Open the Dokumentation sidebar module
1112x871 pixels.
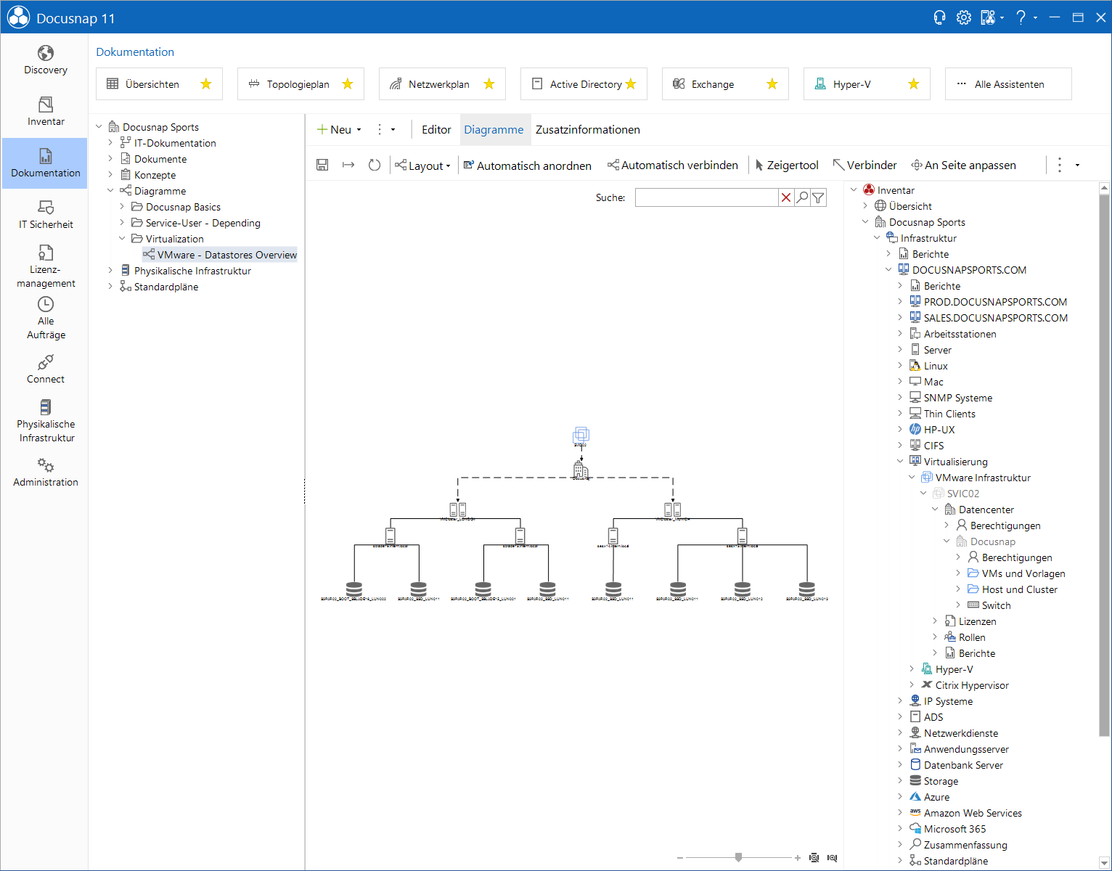[45, 163]
